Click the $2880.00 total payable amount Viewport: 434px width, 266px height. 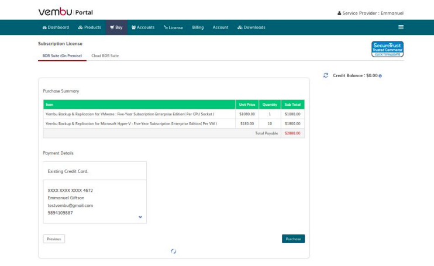[292, 133]
